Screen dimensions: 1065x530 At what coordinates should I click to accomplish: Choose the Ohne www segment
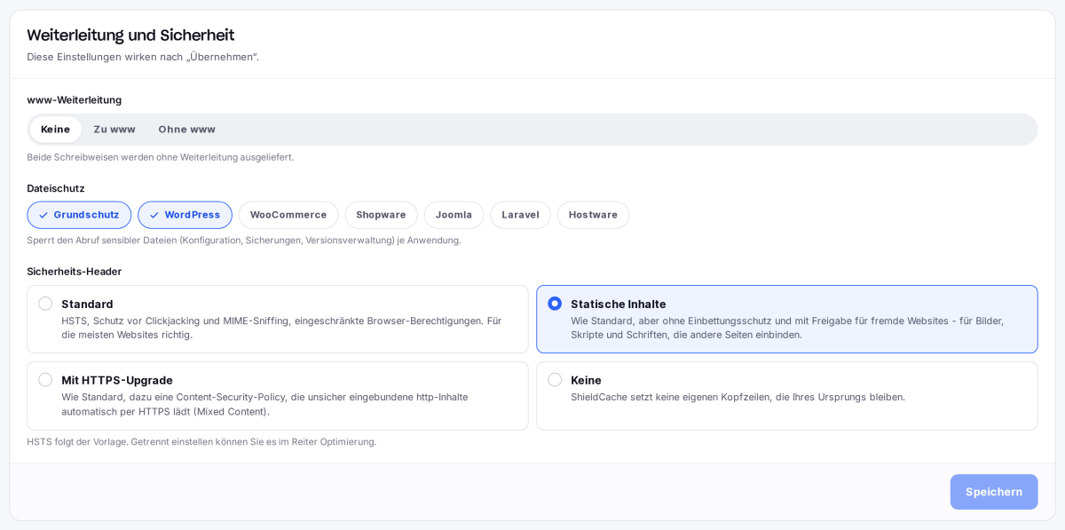click(186, 130)
